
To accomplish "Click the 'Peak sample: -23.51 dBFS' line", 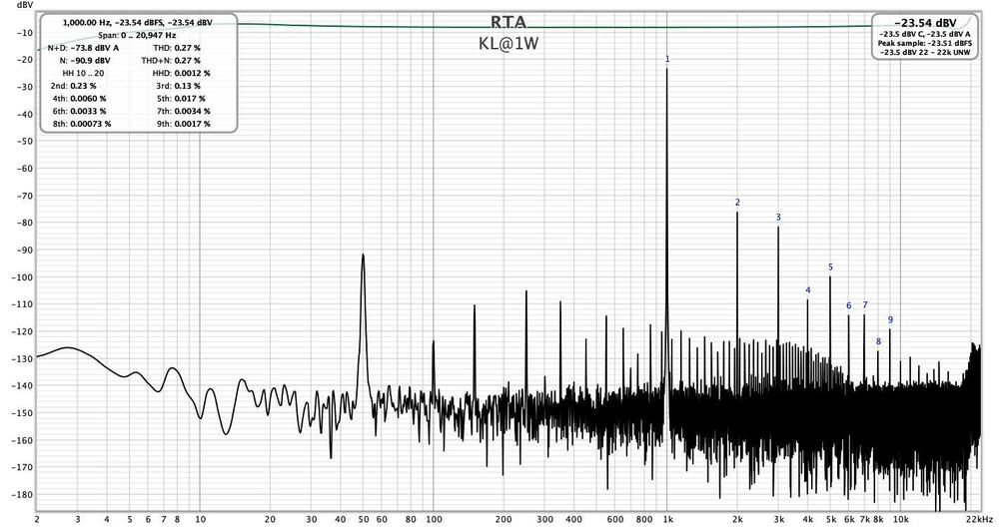I will click(924, 43).
